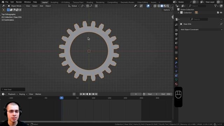Open the pivot point dropdown
The image size is (224, 126).
(x=83, y=6)
